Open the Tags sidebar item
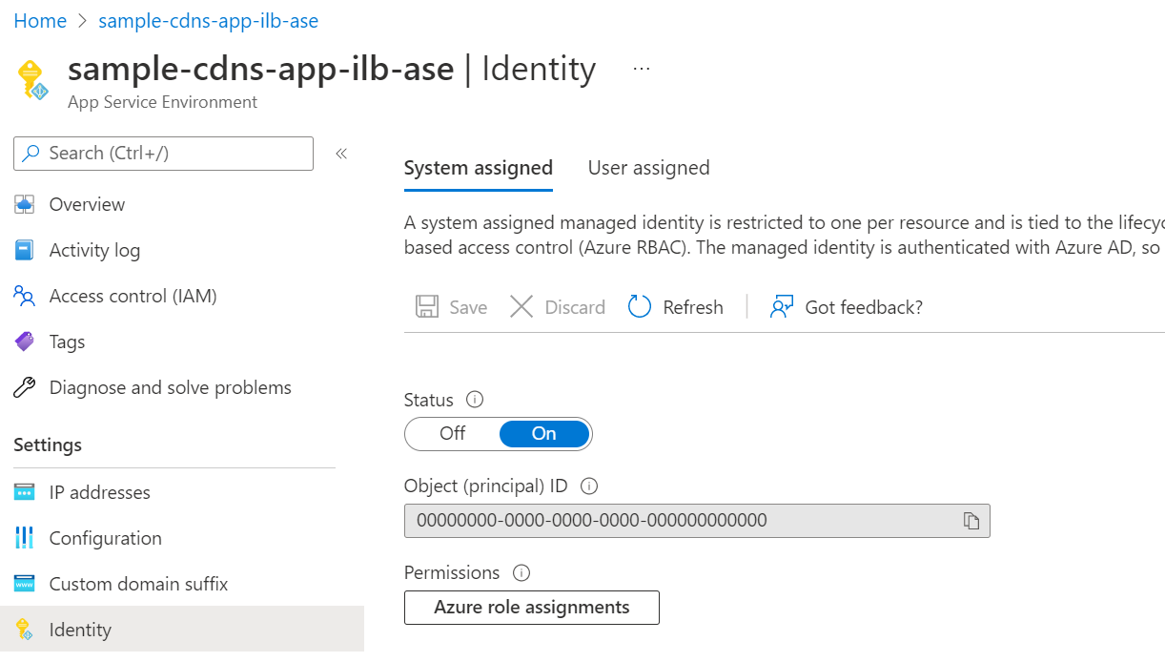Image resolution: width=1165 pixels, height=662 pixels. click(x=67, y=341)
